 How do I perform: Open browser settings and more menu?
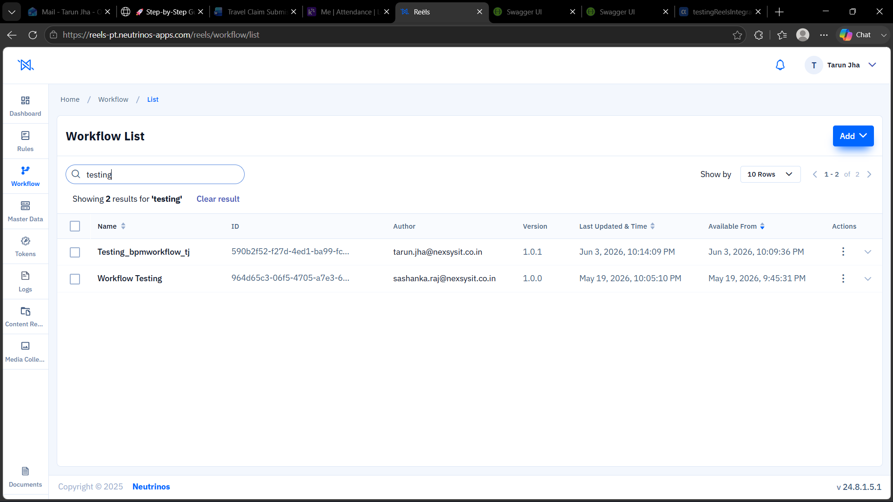click(824, 35)
